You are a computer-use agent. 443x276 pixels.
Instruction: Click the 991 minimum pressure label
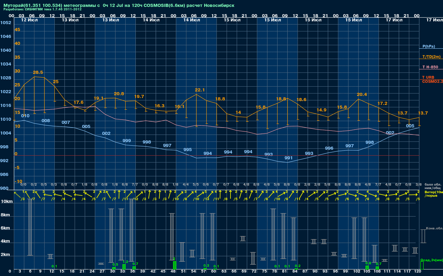pos(289,158)
